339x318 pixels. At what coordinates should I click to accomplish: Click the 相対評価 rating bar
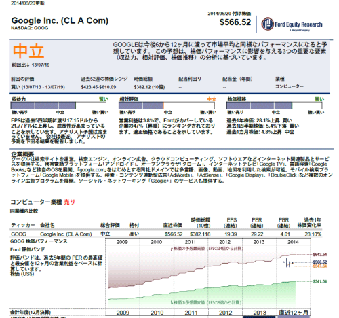(167, 106)
